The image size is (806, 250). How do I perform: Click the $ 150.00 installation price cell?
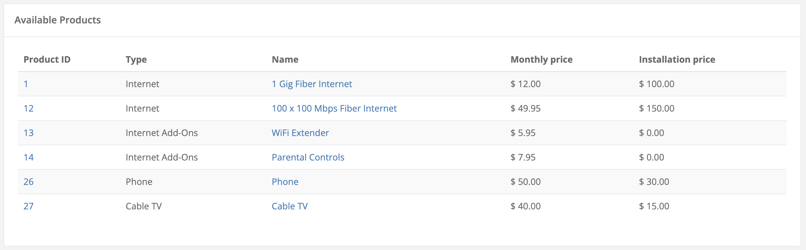[x=657, y=108]
